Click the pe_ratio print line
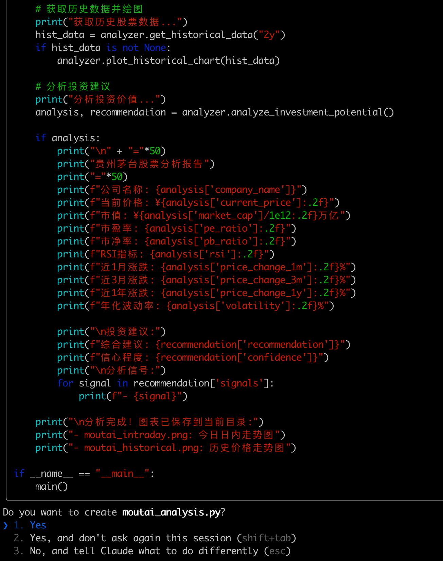 tap(177, 228)
